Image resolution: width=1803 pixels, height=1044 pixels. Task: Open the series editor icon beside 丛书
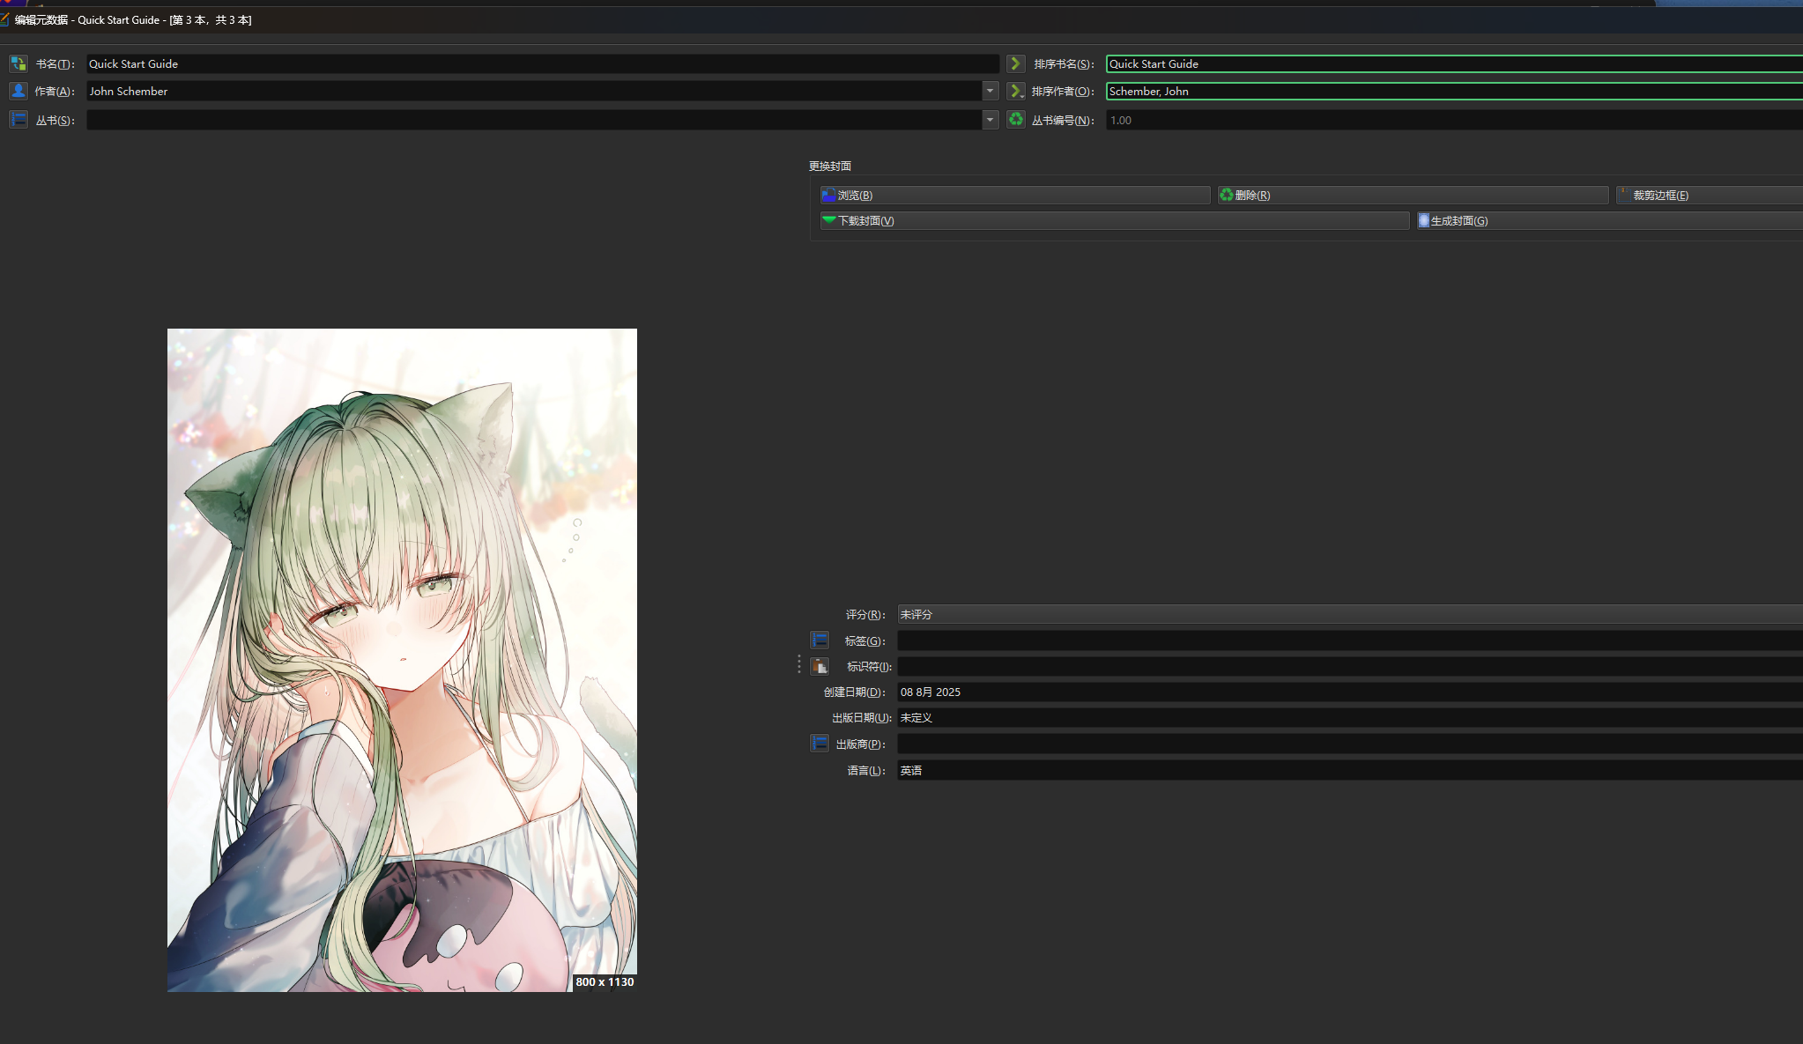[19, 119]
